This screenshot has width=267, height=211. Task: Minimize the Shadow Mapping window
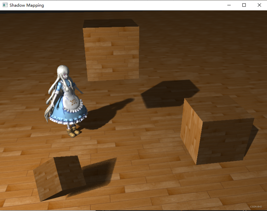(x=229, y=5)
